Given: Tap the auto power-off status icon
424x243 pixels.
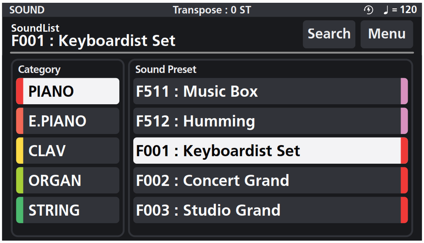Looking at the screenshot, I should tap(369, 10).
